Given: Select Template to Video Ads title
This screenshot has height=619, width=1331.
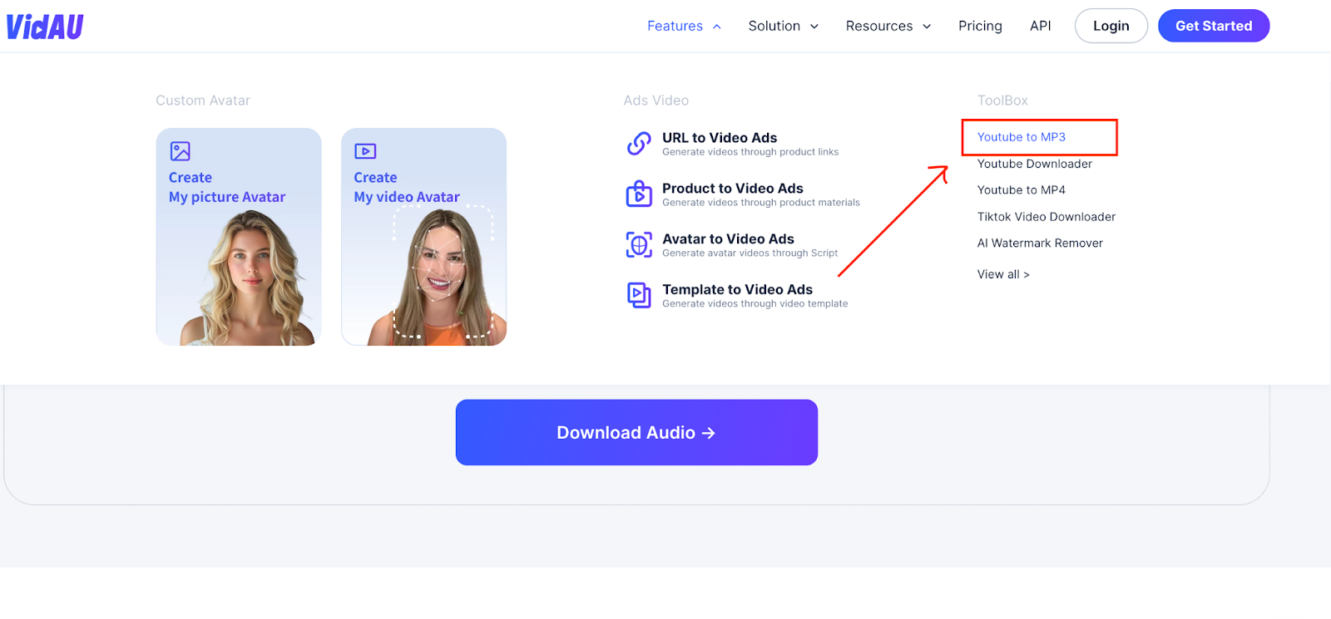Looking at the screenshot, I should pos(737,290).
